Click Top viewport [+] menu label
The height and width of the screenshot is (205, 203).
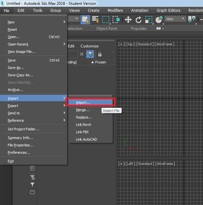[122, 44]
